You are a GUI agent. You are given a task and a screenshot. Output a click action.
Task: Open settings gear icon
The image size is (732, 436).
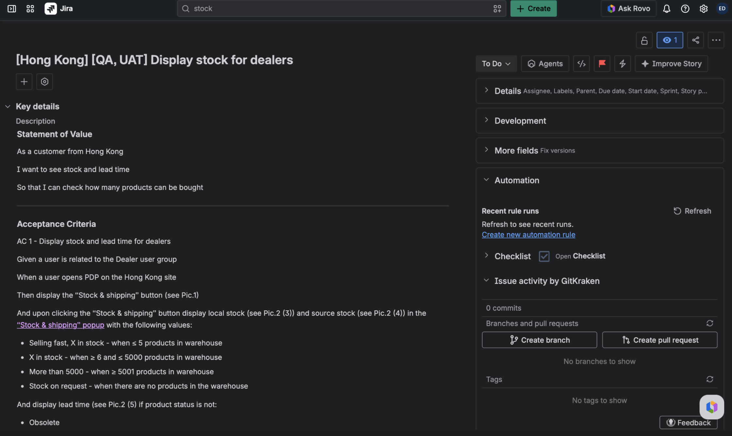click(x=704, y=9)
